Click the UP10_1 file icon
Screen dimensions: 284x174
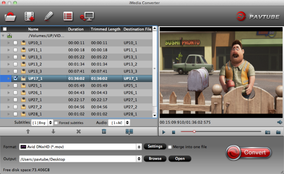pos(23,43)
